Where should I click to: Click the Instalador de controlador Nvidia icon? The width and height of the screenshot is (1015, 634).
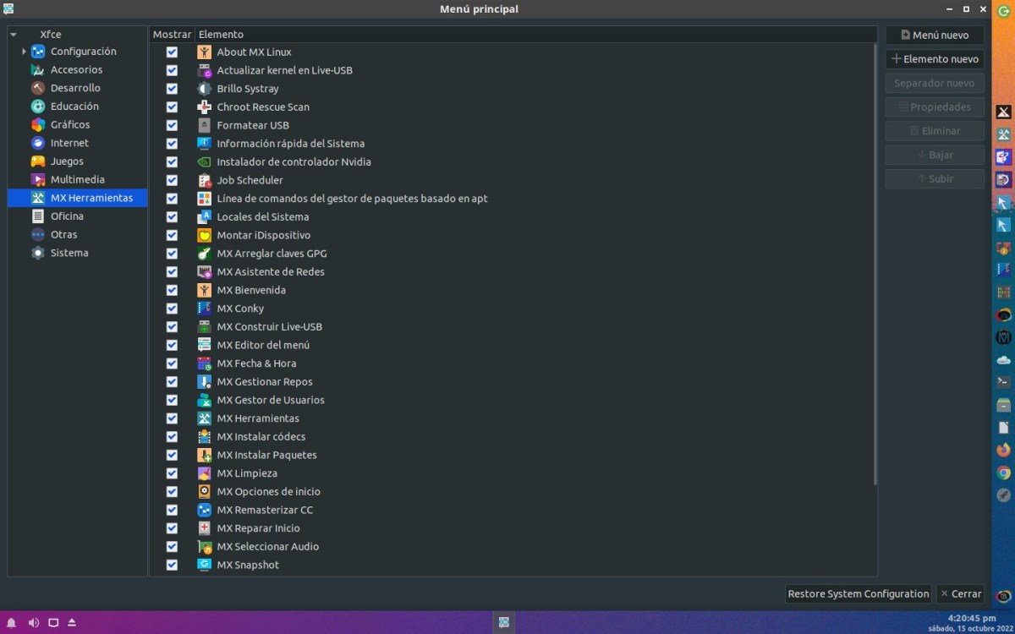204,161
